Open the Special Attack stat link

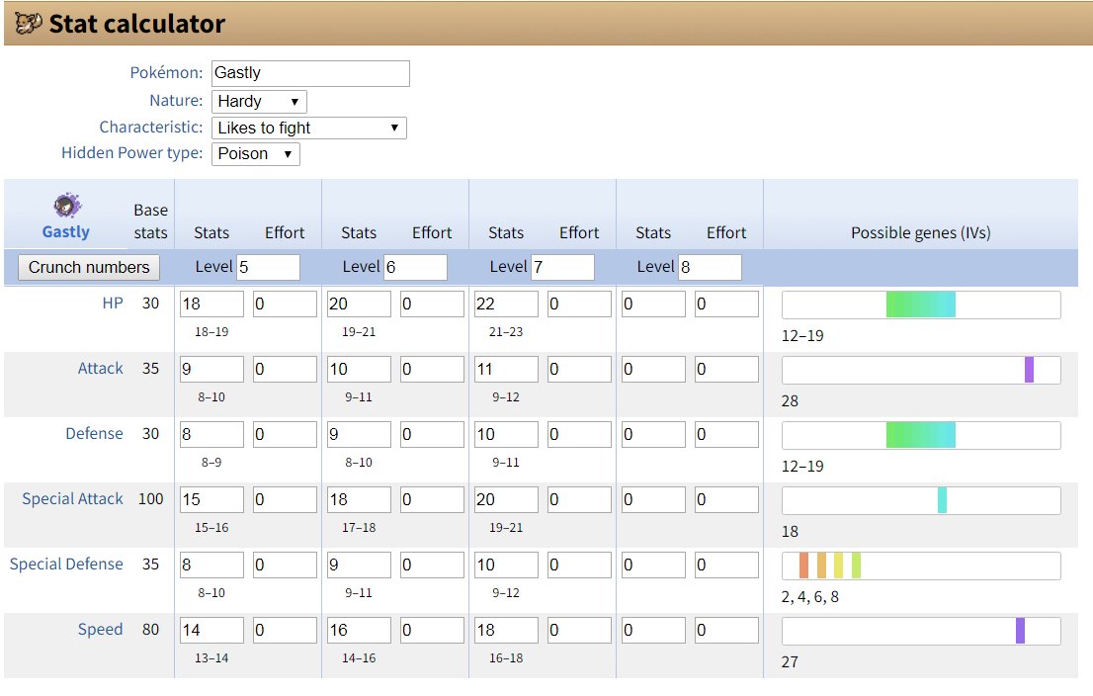(x=72, y=498)
